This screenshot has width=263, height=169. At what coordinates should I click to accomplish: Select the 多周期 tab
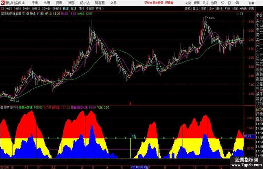click(90, 9)
